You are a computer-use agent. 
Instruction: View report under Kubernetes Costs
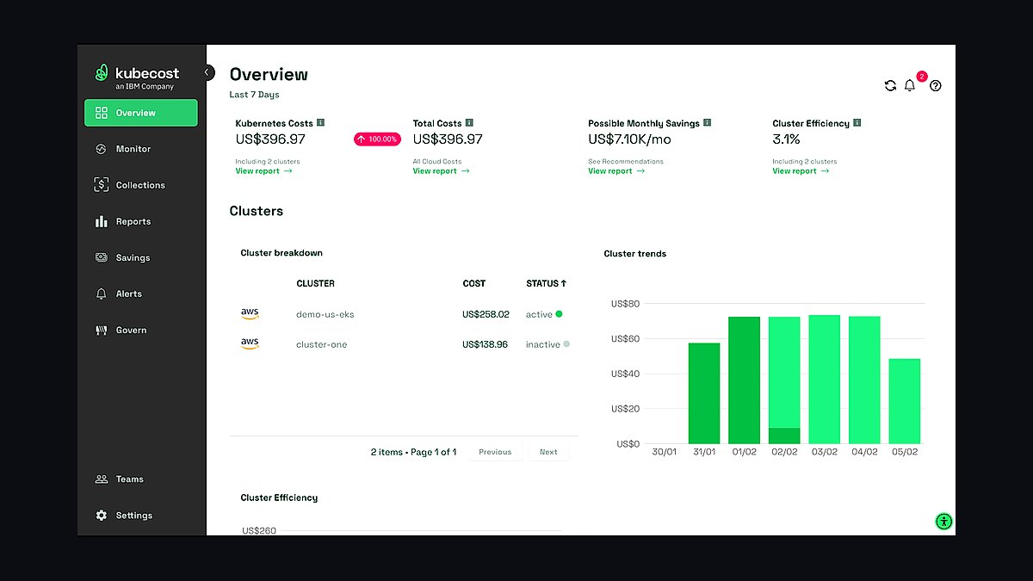coord(263,171)
